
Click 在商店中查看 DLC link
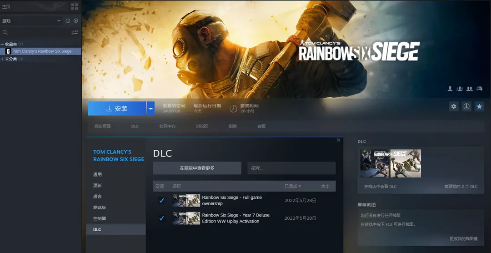click(380, 187)
